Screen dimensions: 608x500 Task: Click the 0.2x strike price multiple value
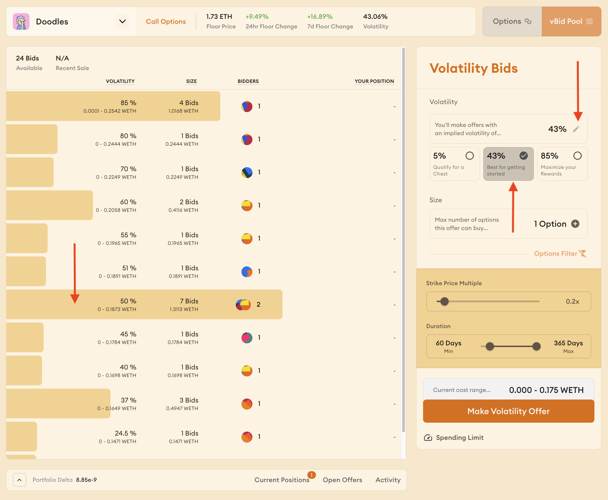572,301
